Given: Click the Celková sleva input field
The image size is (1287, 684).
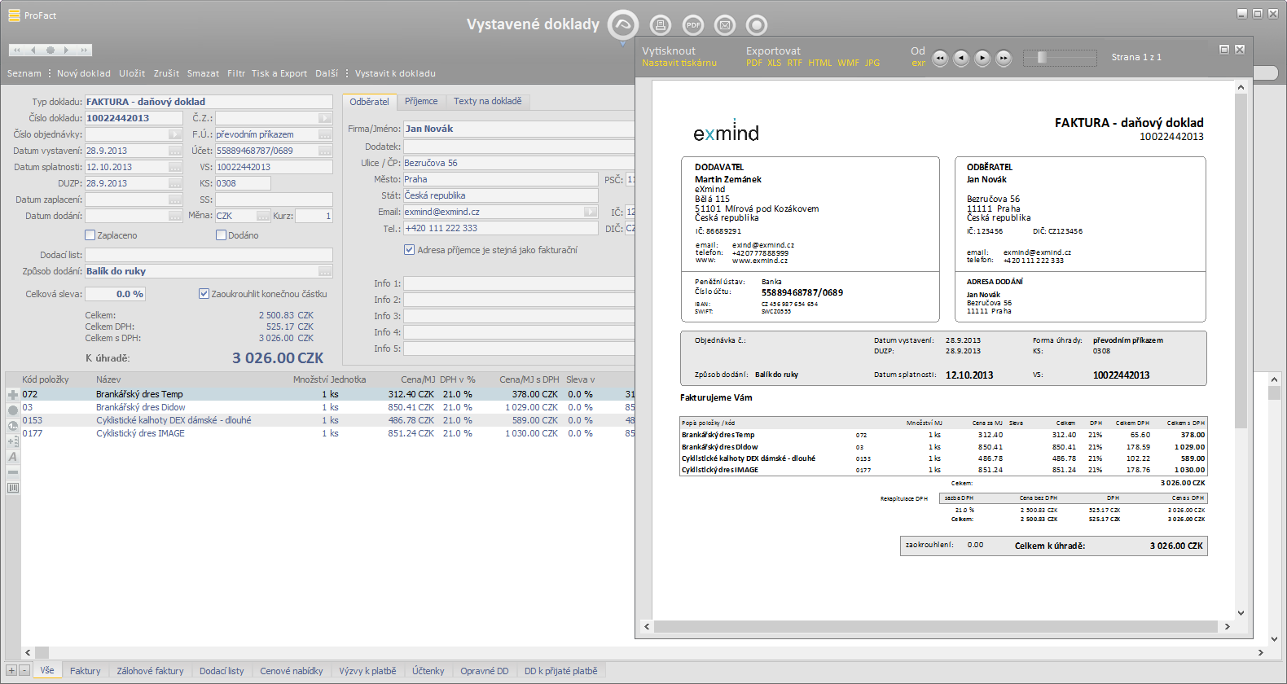Looking at the screenshot, I should [115, 294].
